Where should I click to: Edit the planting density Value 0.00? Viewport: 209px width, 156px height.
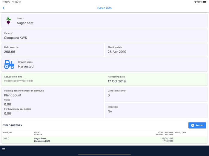7,104
